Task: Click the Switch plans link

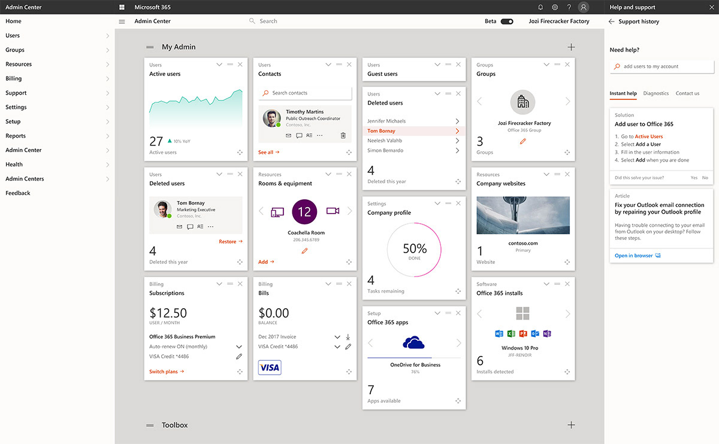Action: (166, 372)
